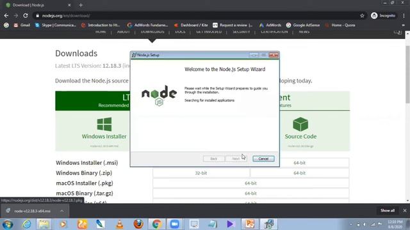Launch VLC media player from taskbar
The image size is (410, 230).
coord(120,224)
